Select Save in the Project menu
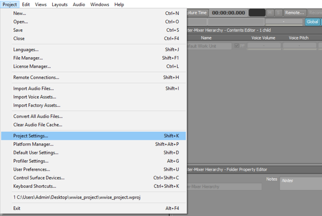Viewport: 322px width, 216px height. tap(93, 30)
